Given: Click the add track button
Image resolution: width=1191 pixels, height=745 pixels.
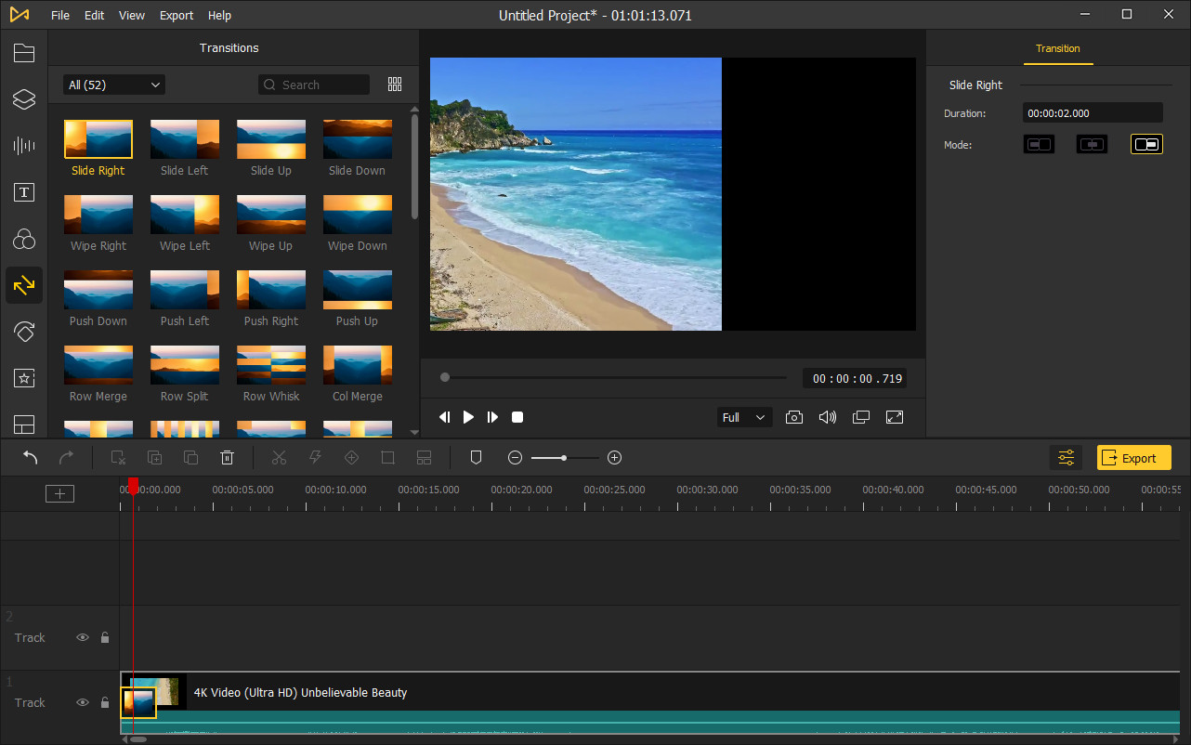Looking at the screenshot, I should tap(59, 494).
